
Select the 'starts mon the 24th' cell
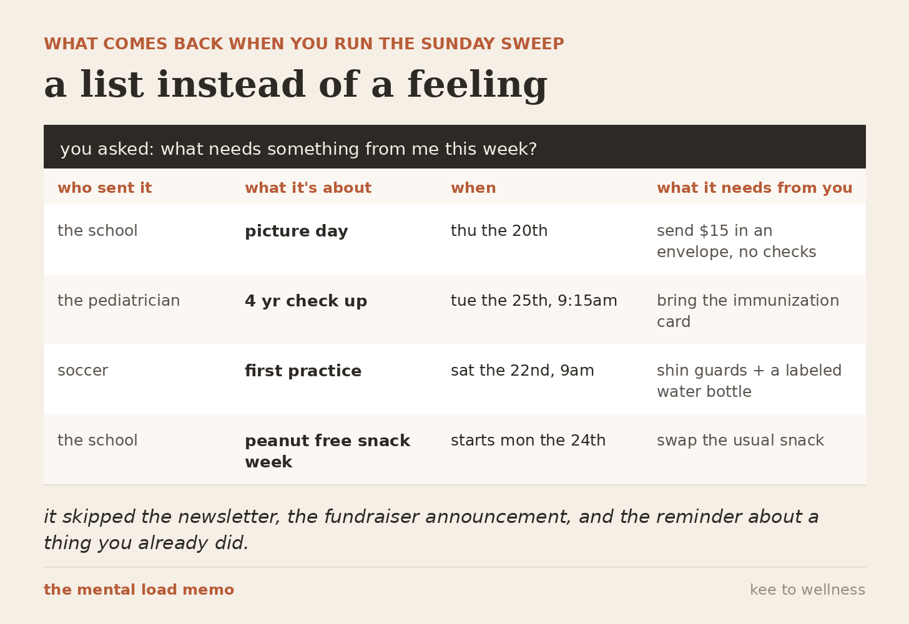tap(528, 441)
